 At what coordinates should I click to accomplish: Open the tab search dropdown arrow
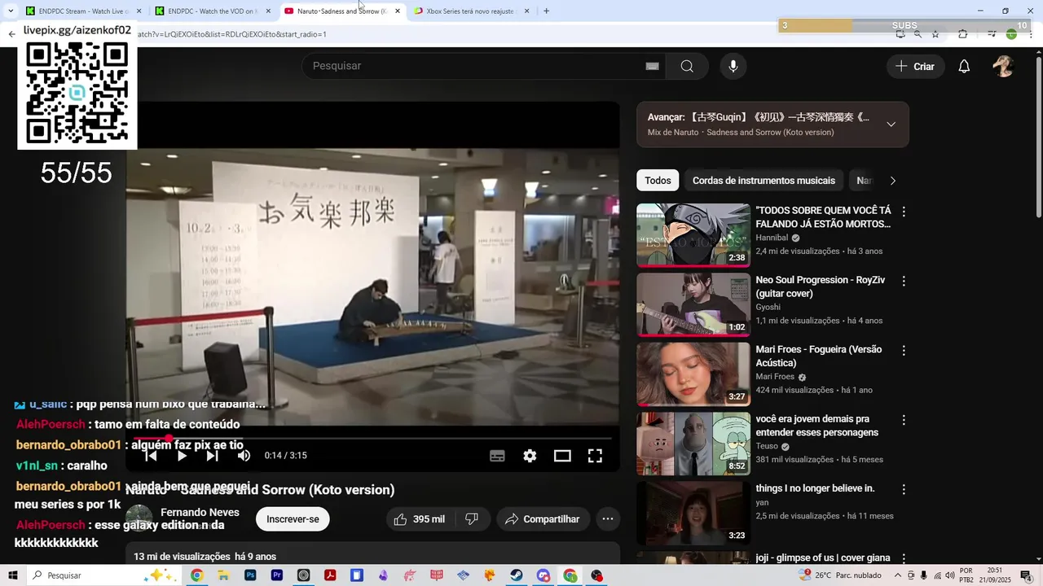click(11, 11)
